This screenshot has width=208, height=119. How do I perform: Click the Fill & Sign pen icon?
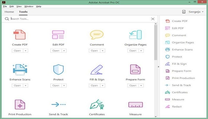point(97,70)
